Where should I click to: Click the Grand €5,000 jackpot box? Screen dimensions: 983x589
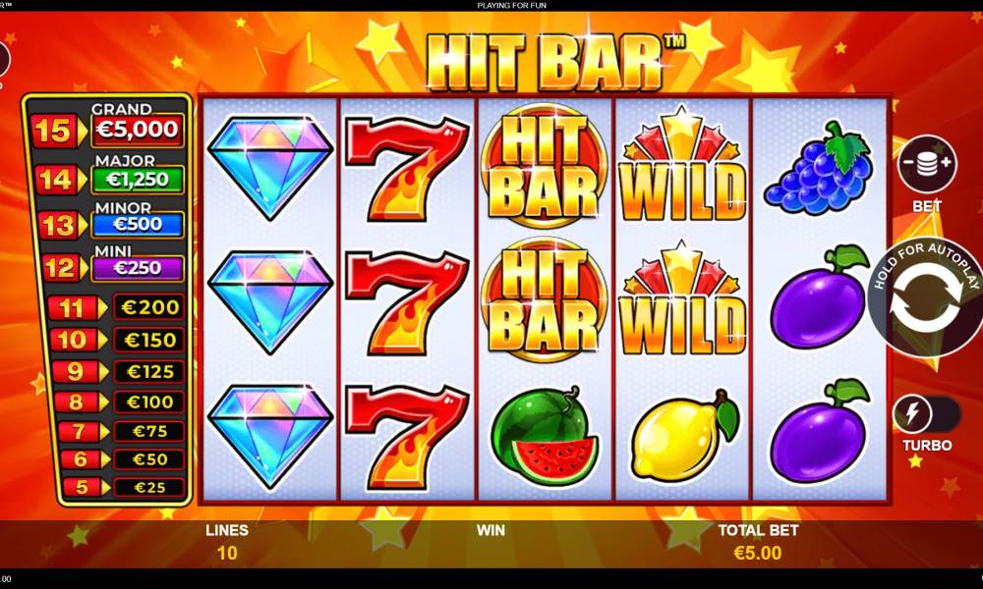(138, 130)
